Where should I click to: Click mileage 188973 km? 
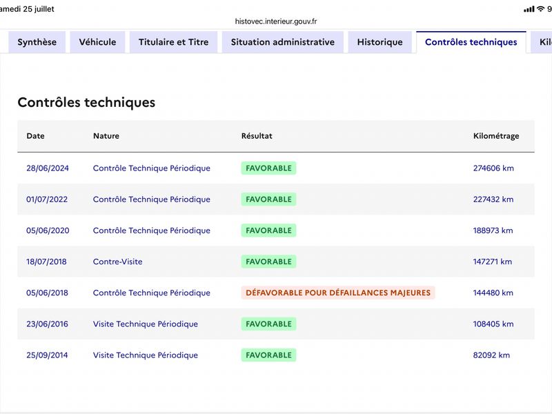tap(493, 230)
